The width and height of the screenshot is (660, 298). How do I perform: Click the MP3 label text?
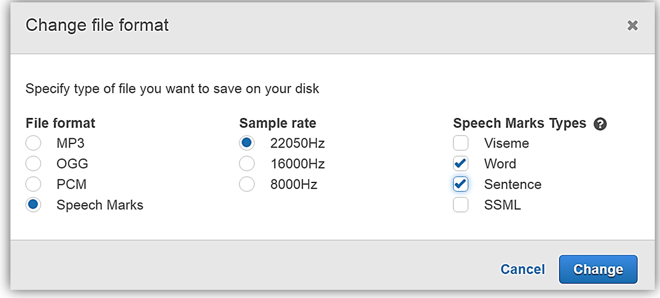pyautogui.click(x=70, y=143)
